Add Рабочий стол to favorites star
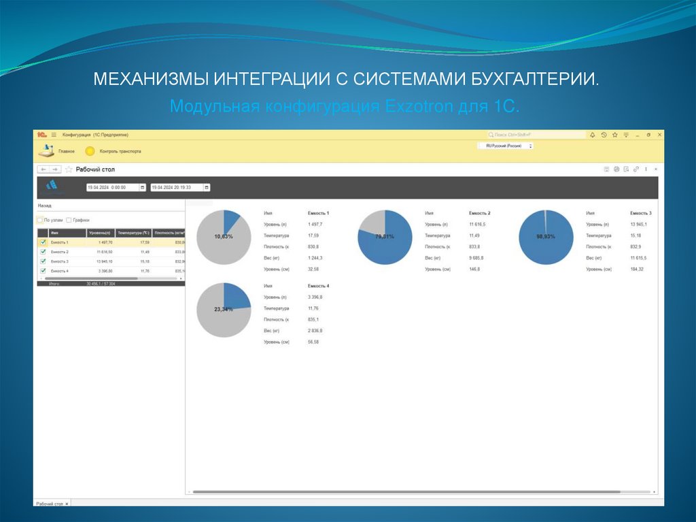This screenshot has height=522, width=696. [x=69, y=169]
